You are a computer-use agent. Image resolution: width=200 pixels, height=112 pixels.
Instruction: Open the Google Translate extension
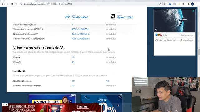[x=170, y=4]
